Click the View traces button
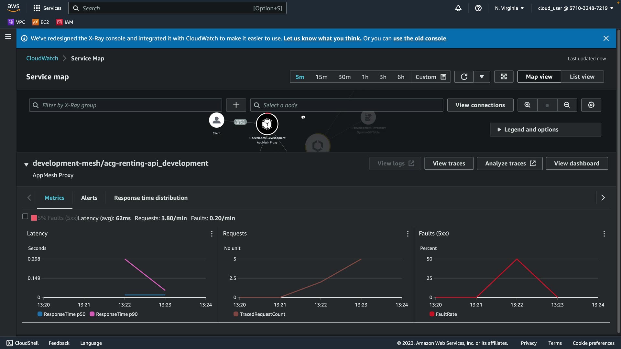Viewport: 621px width, 349px height. [449, 164]
